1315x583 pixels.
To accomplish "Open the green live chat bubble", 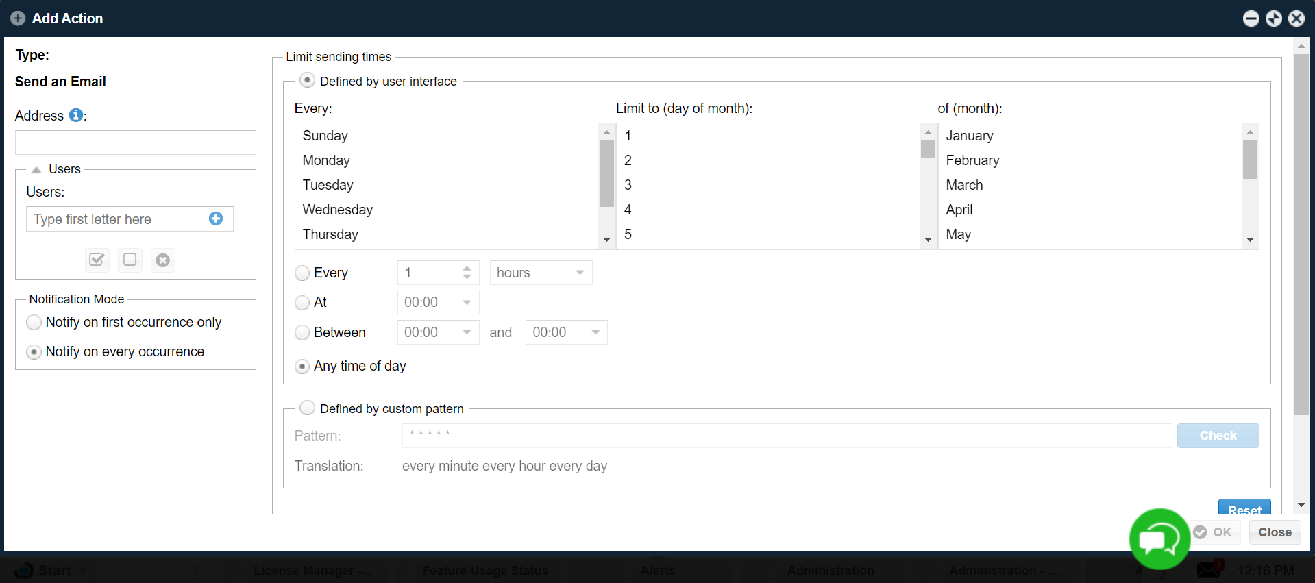I will [1159, 539].
